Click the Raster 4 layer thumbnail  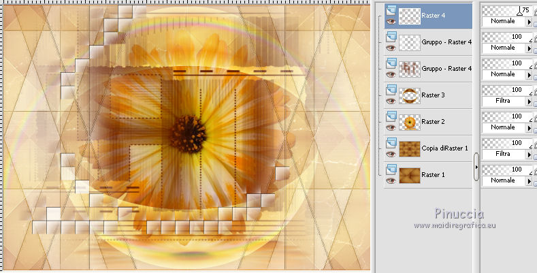(410, 16)
